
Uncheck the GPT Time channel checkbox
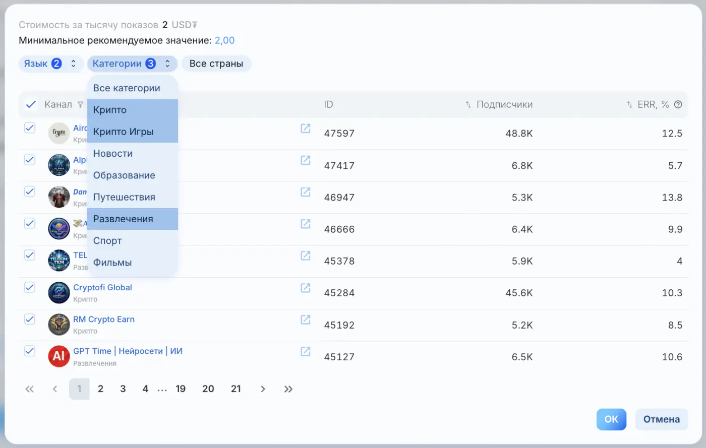(30, 351)
